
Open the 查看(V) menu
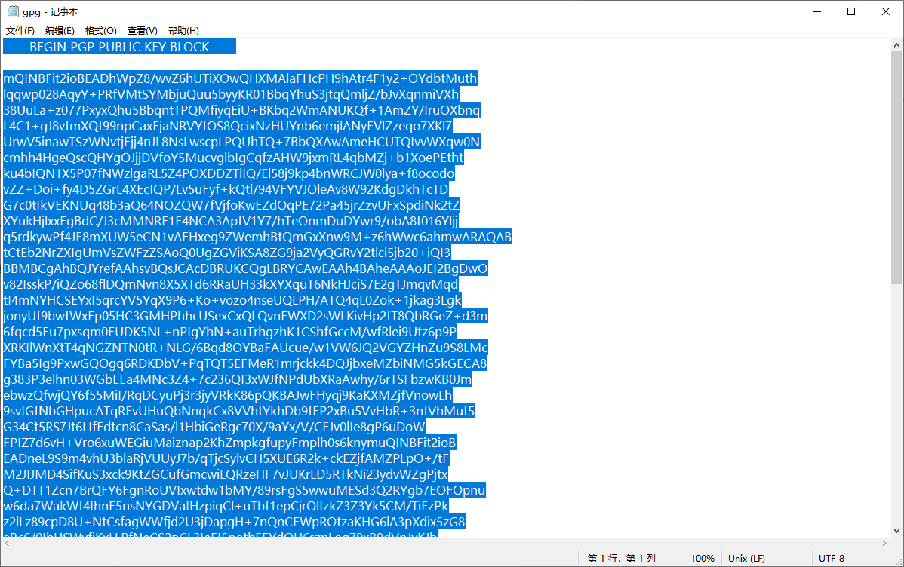[x=143, y=31]
